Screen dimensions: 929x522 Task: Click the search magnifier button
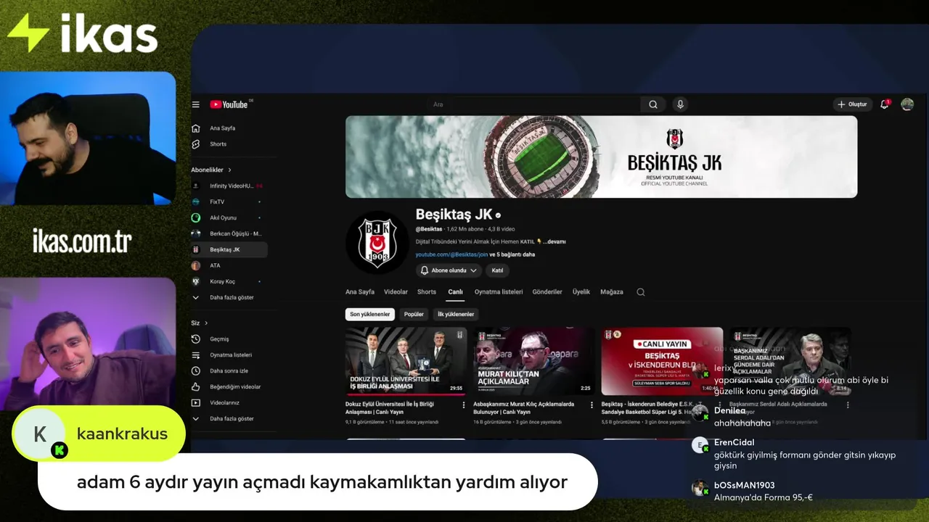(653, 104)
